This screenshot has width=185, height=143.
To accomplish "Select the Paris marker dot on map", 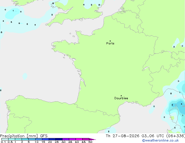I will (110, 41).
